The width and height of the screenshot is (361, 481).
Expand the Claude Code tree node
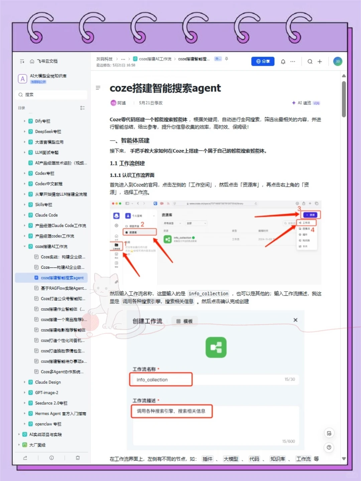point(24,215)
